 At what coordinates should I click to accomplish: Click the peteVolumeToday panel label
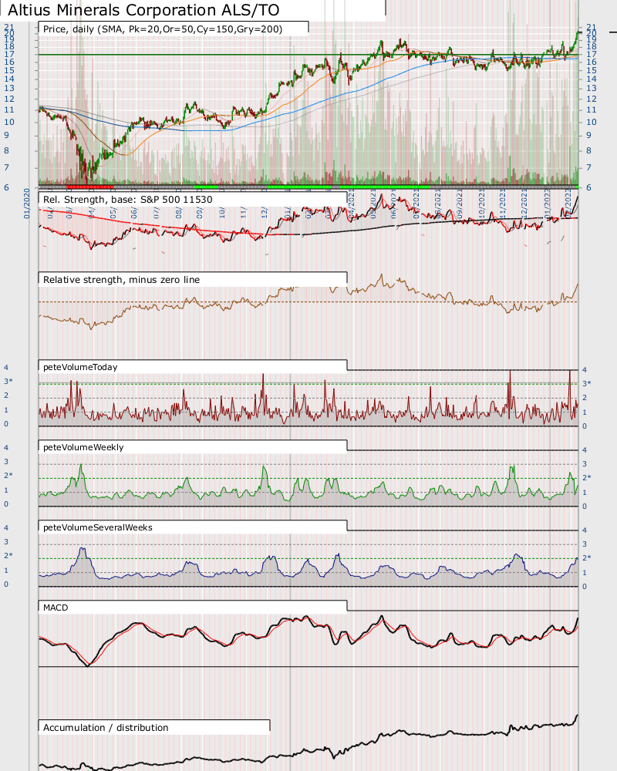tap(80, 367)
